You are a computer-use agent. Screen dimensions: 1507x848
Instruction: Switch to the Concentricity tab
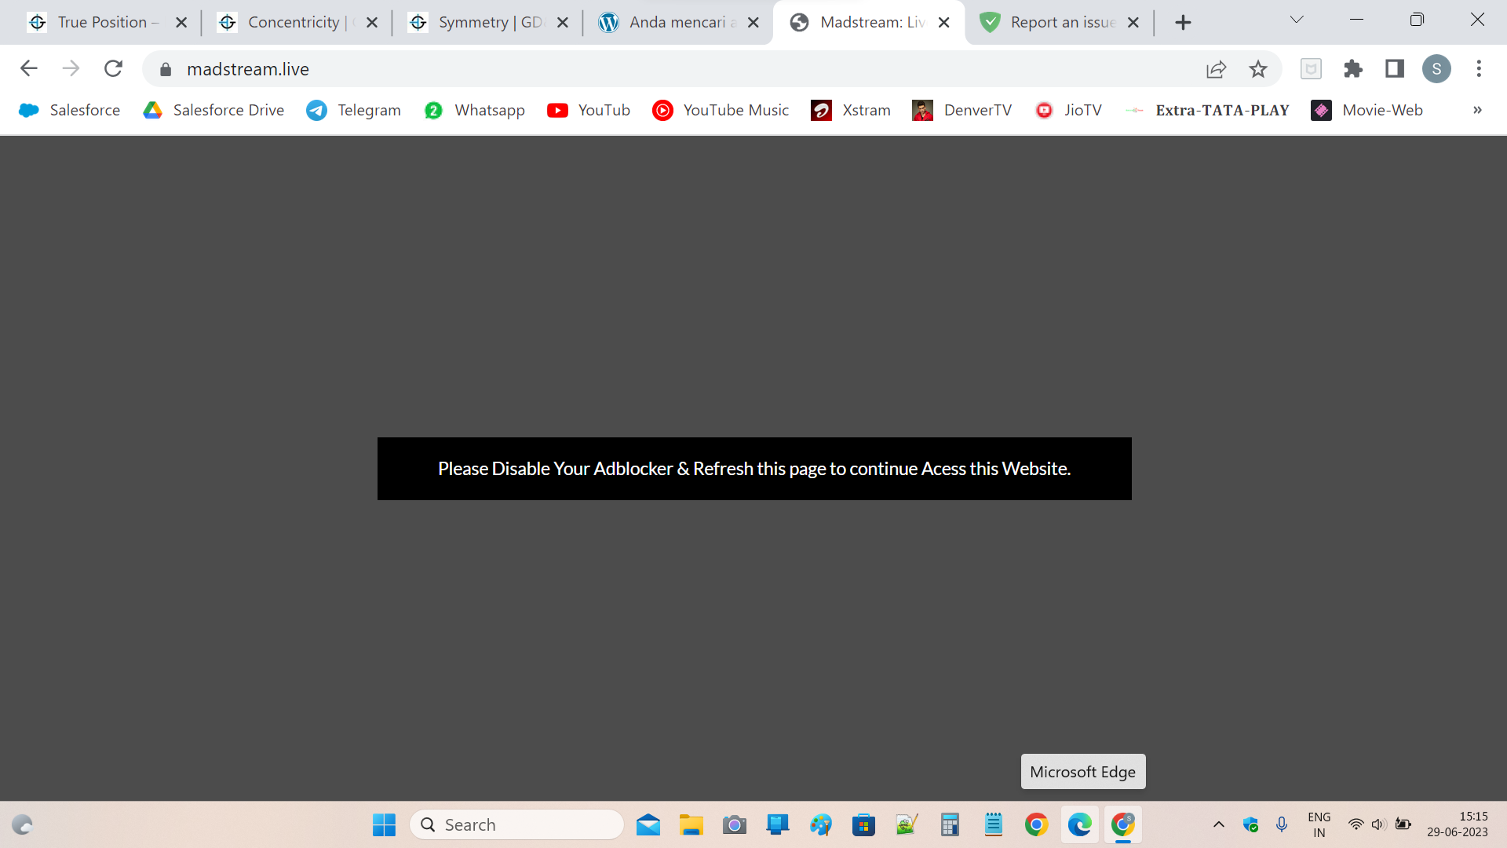tap(294, 22)
